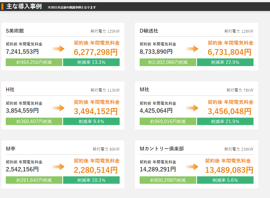Click the 6,731,804円 after-contract amount

click(230, 52)
